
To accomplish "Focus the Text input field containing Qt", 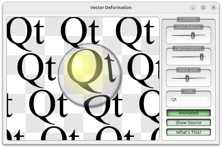I will 189,99.
